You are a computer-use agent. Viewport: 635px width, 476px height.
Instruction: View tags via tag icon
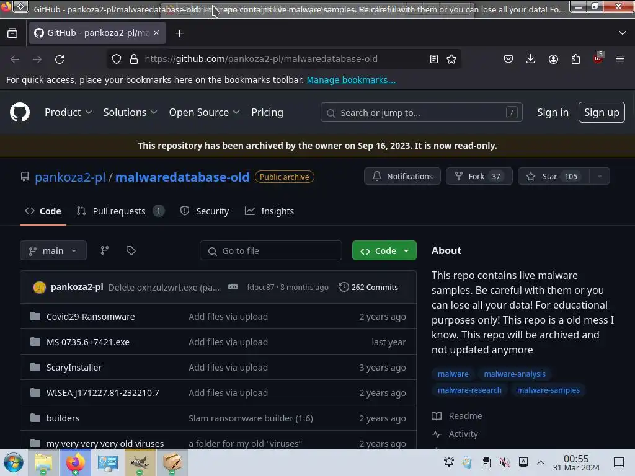coord(131,250)
